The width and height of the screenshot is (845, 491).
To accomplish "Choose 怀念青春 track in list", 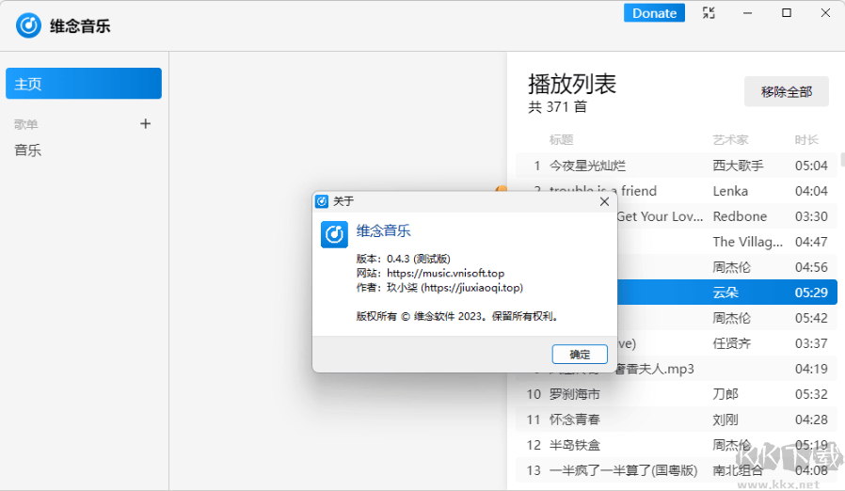I will (575, 420).
